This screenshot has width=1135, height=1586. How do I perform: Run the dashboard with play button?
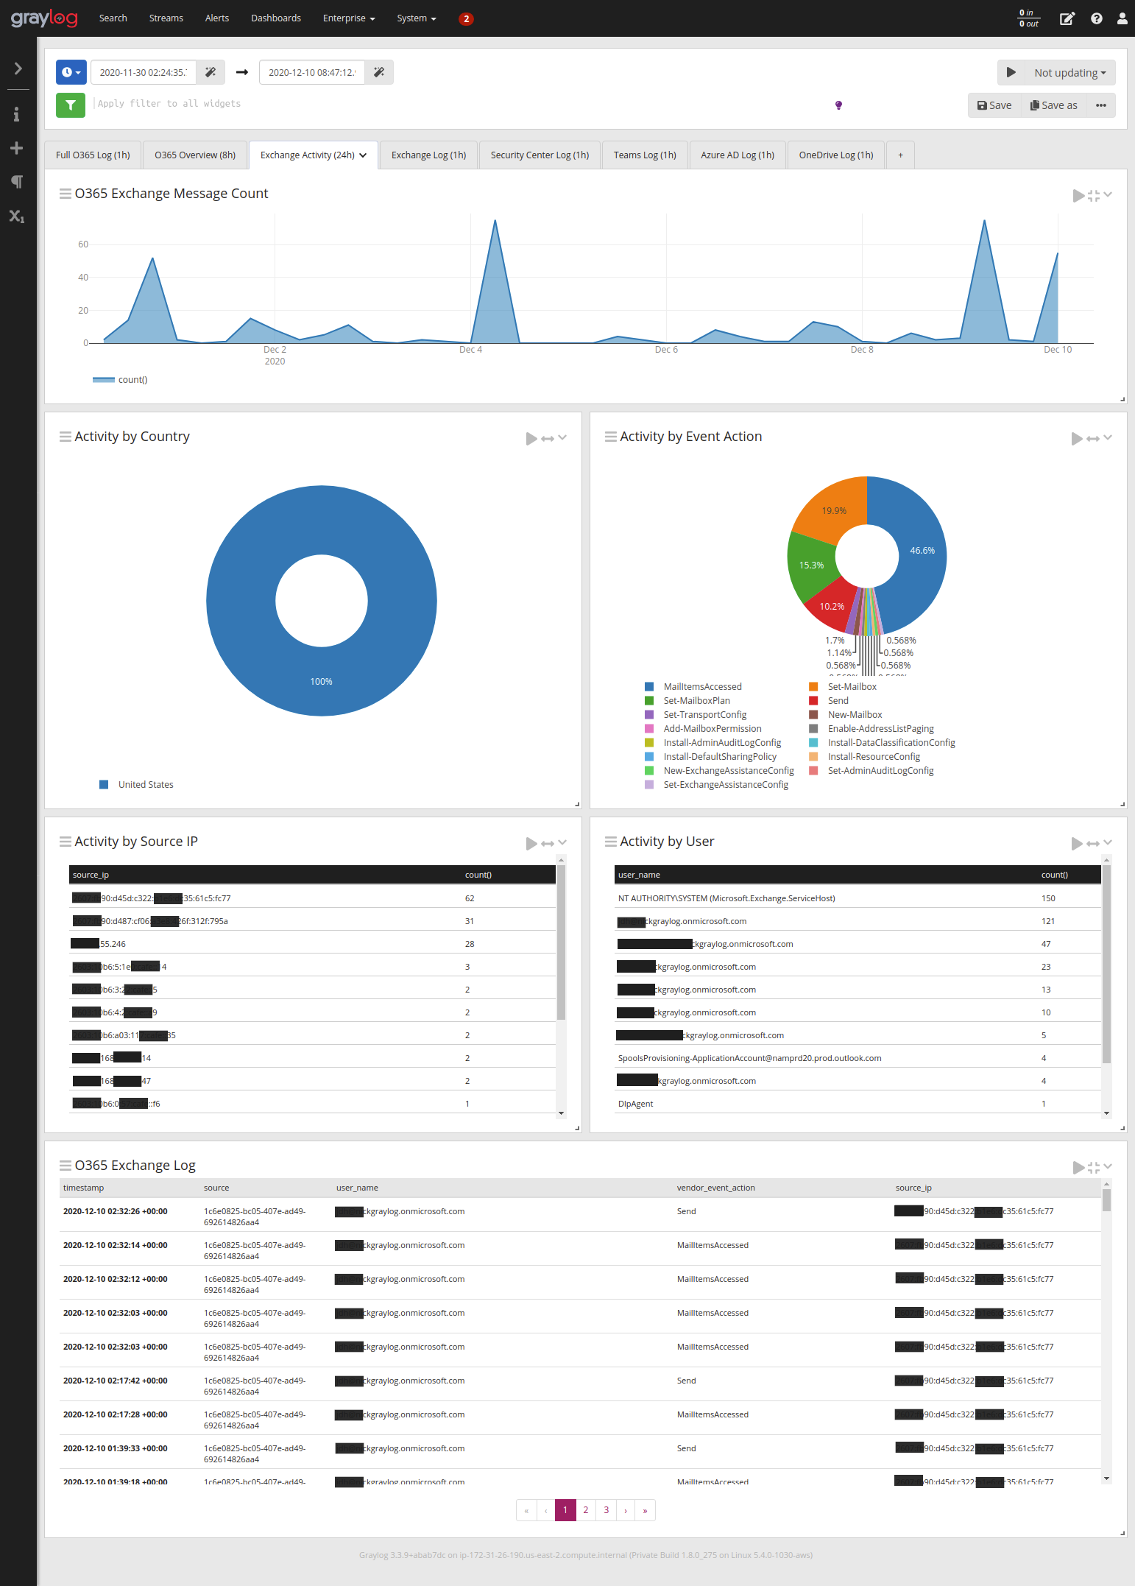coord(1011,72)
